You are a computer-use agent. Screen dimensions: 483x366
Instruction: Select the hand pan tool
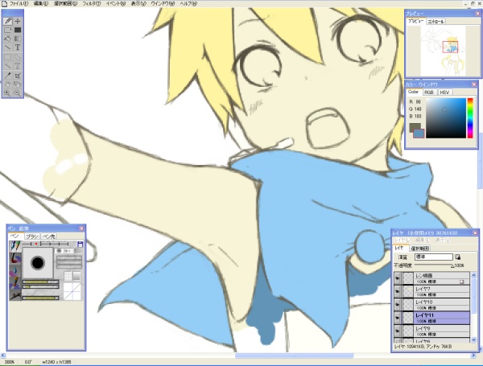tap(8, 84)
